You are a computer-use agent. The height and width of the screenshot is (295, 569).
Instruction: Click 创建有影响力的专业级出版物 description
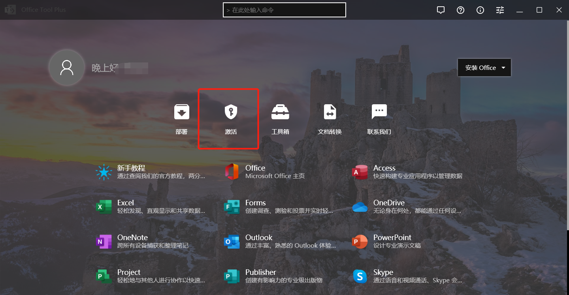(284, 280)
